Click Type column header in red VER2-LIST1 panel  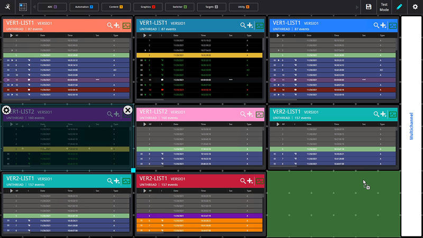[249, 191]
